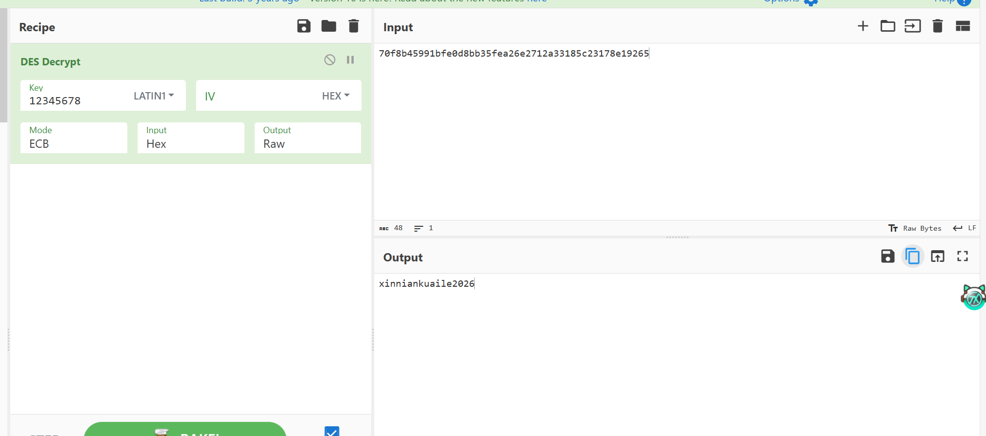Disable the DES Decrypt operation
Viewport: 986px width, 436px height.
click(x=330, y=60)
